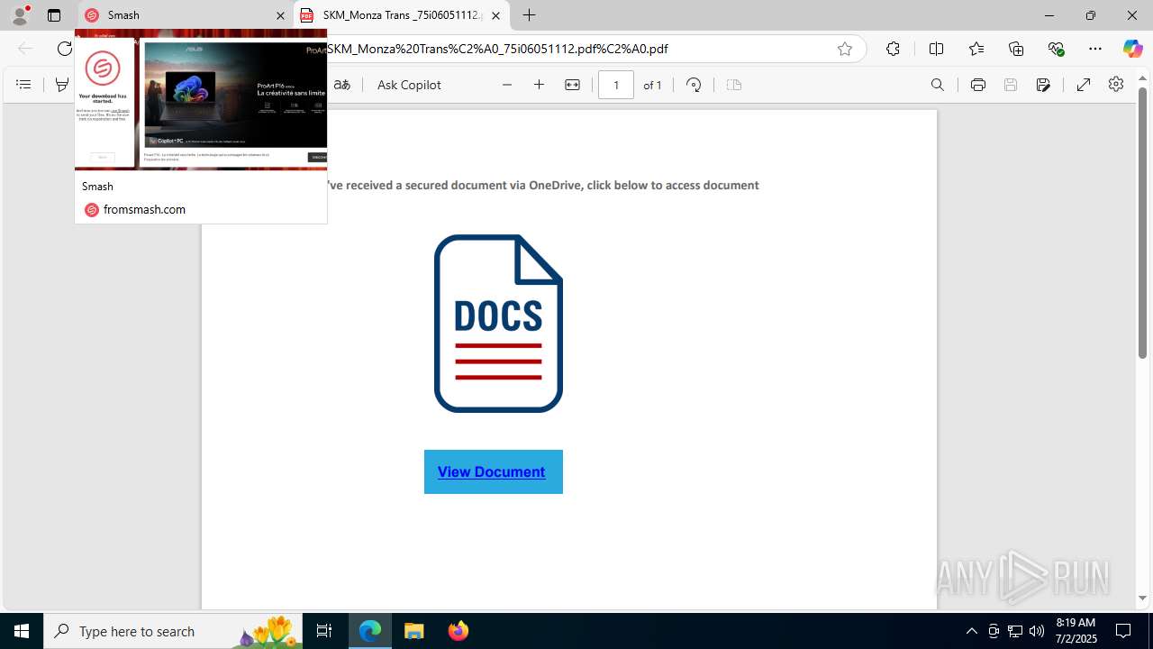The image size is (1153, 649).
Task: Open Browser essentials icon
Action: (x=1056, y=49)
